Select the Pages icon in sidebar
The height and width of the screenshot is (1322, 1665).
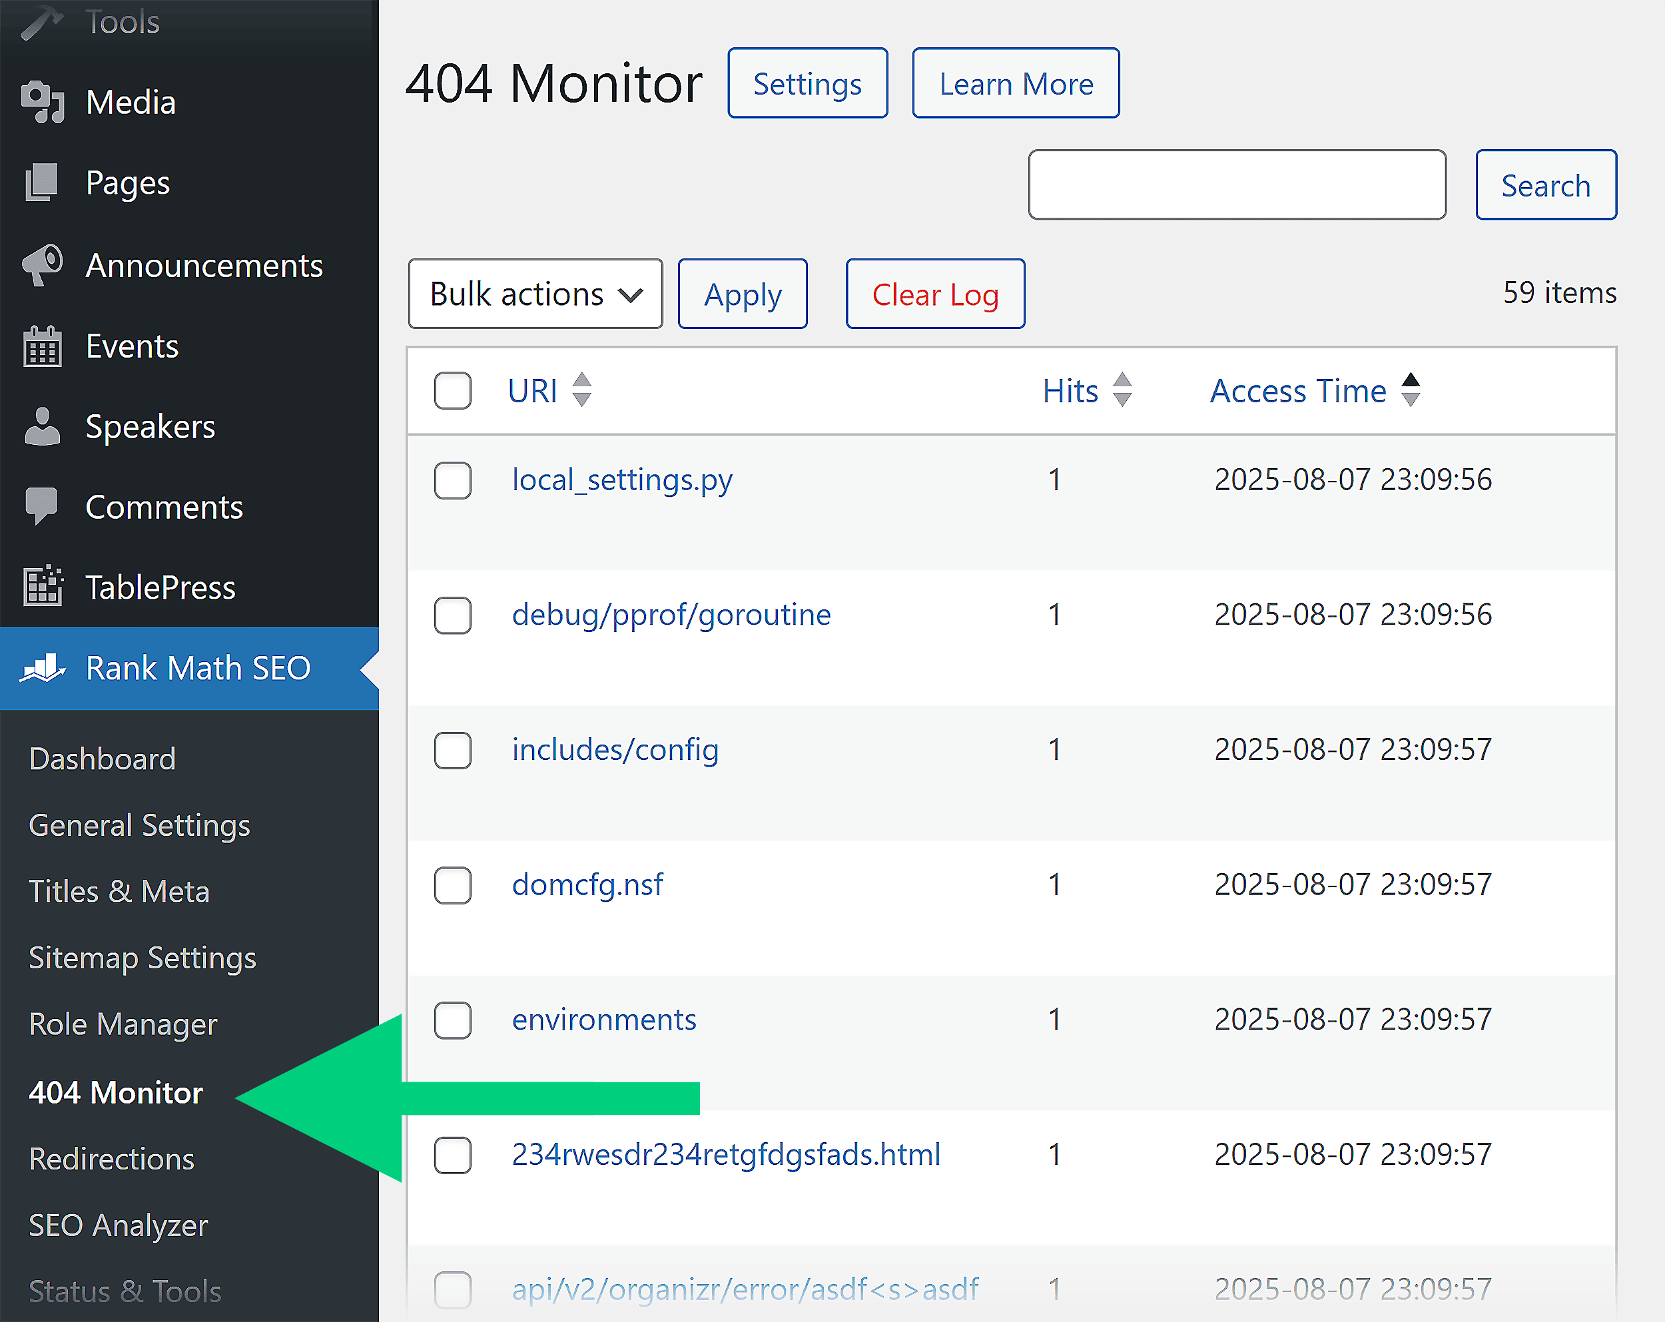43,183
